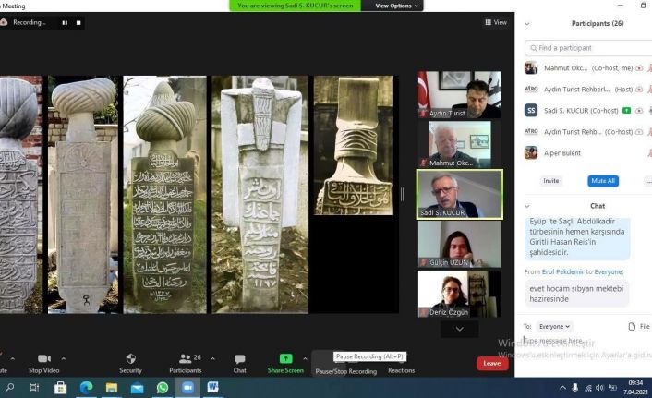Open the File attachment icon in chat
Viewport: 652px width, 398px height.
(633, 326)
